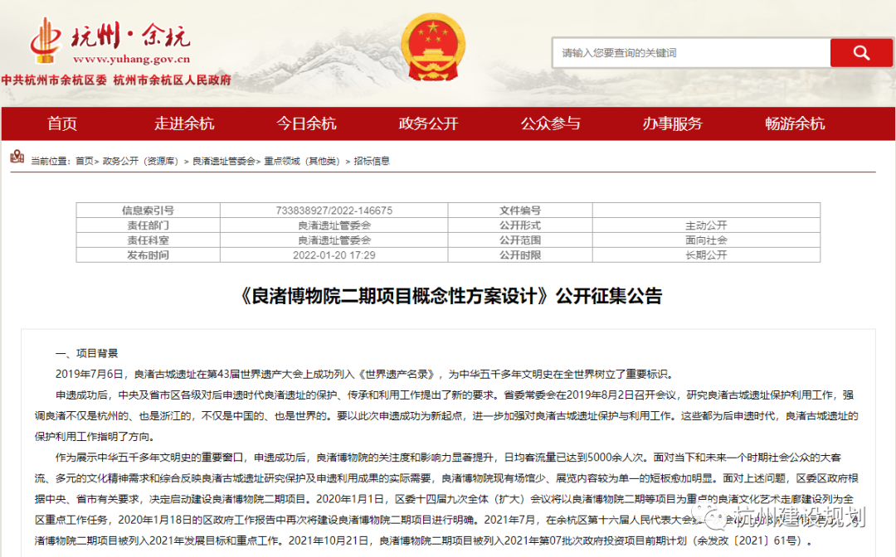
Task: Click the 公开形式 label cell
Action: pyautogui.click(x=520, y=225)
